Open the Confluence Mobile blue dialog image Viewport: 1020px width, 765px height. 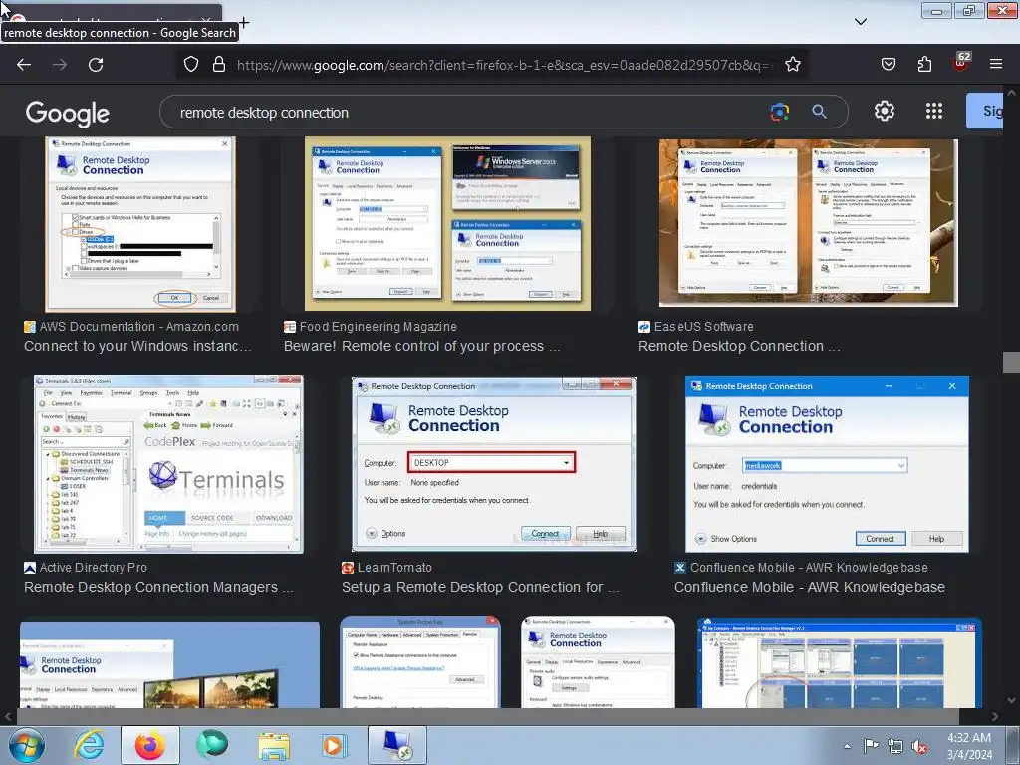tap(827, 464)
